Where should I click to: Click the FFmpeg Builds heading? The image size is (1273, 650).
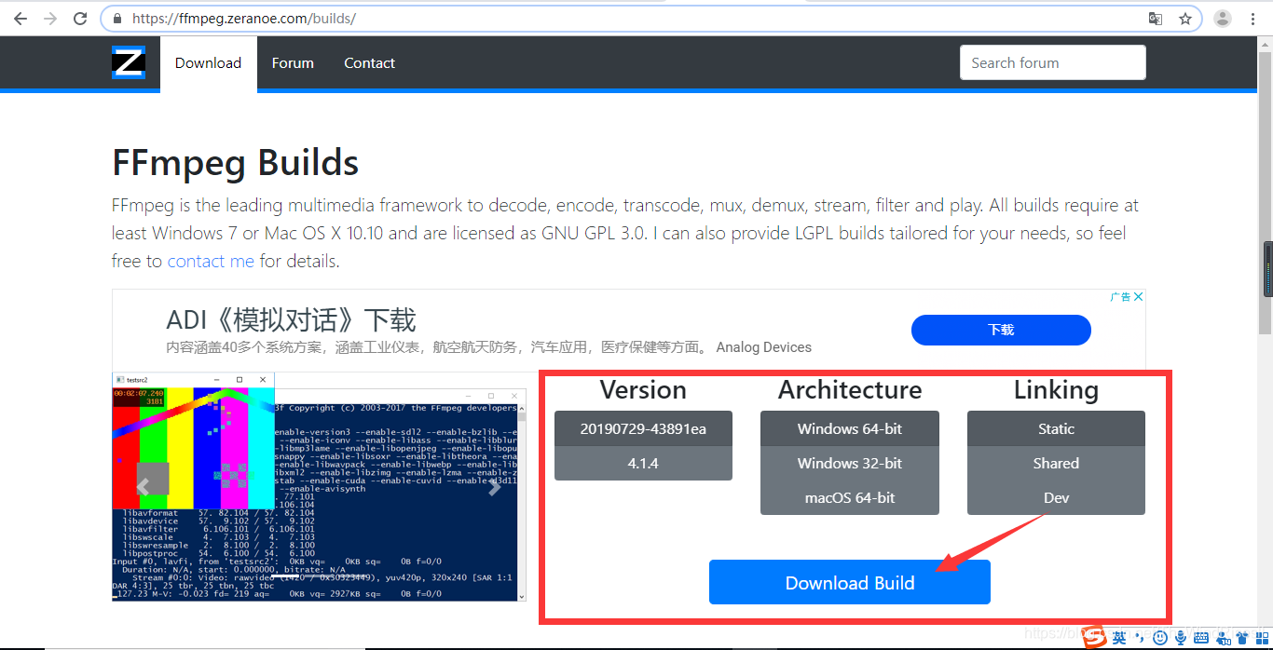[x=236, y=163]
